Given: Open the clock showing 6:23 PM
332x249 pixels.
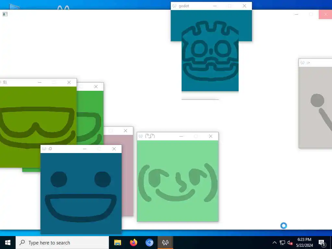Looking at the screenshot, I should pos(304,243).
